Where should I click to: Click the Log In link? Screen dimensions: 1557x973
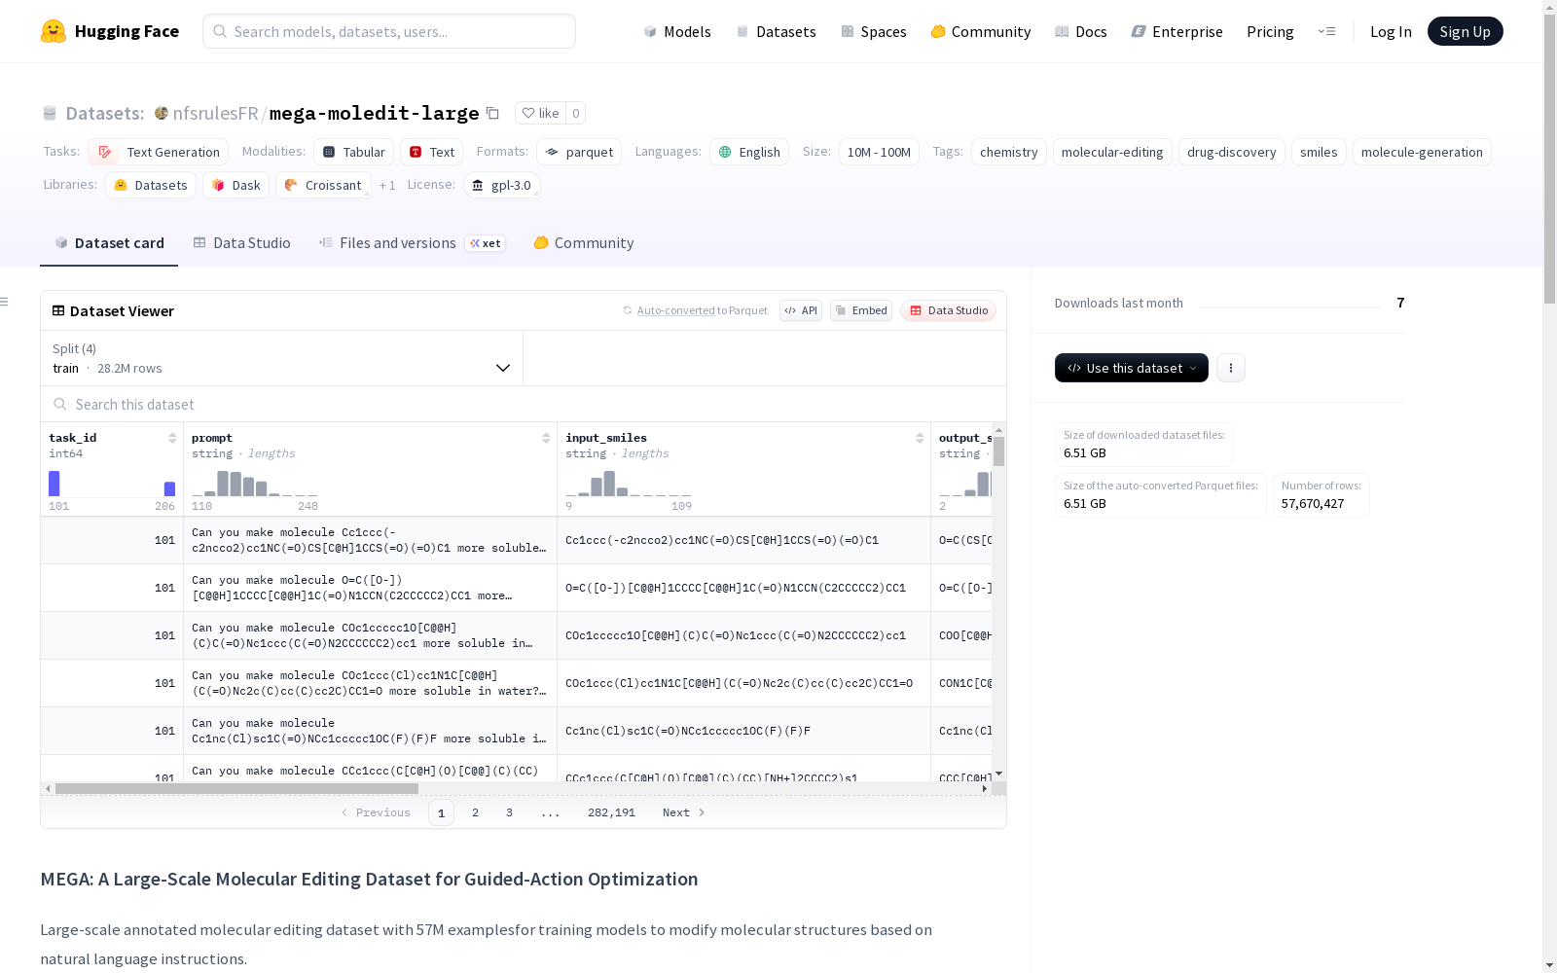pyautogui.click(x=1391, y=31)
